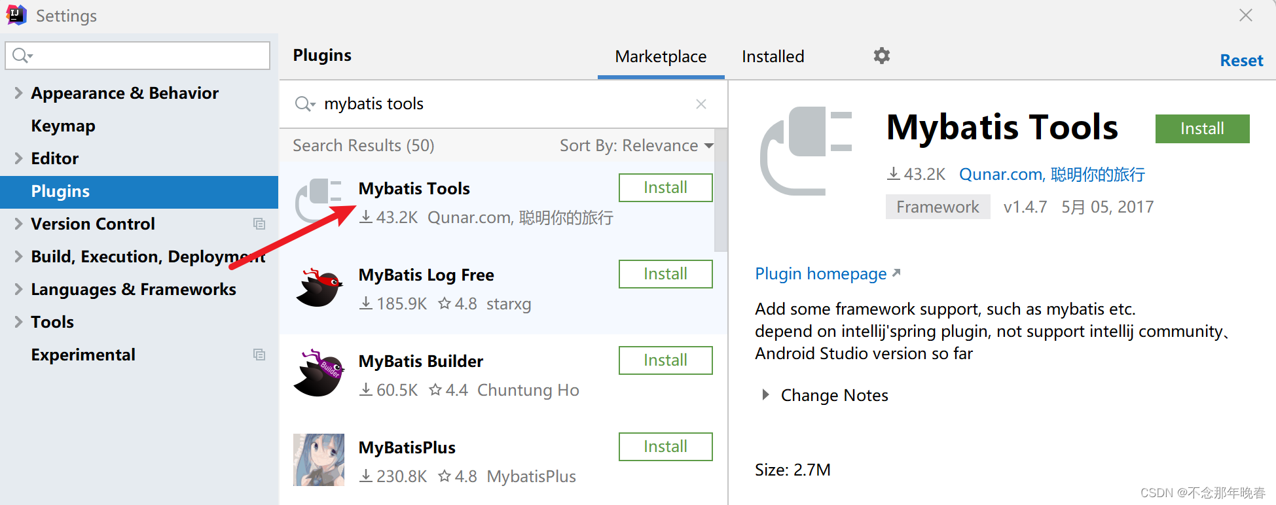
Task: Click the IntelliJ IDEA logo in title bar
Action: point(16,15)
